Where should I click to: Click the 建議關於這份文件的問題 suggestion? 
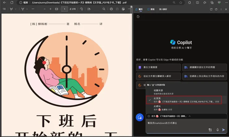coord(205,67)
